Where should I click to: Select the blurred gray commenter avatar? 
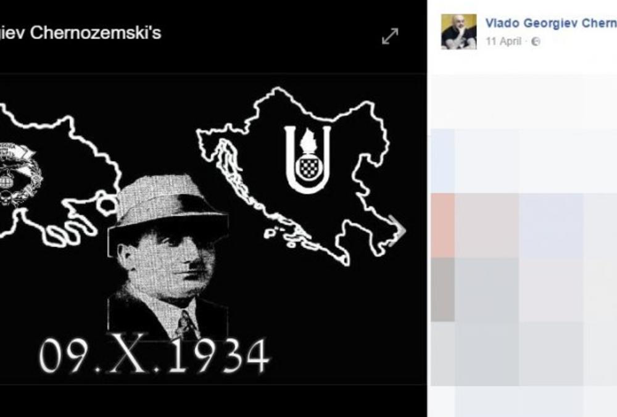click(443, 290)
